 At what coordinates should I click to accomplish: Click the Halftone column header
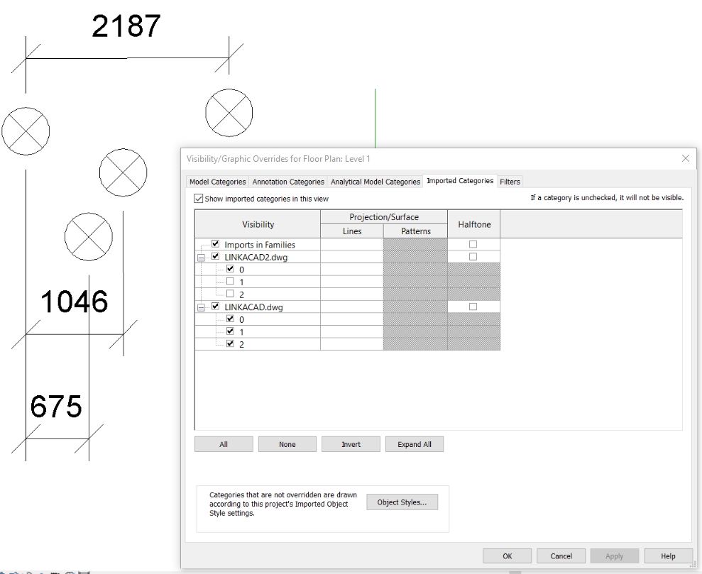[x=473, y=224]
